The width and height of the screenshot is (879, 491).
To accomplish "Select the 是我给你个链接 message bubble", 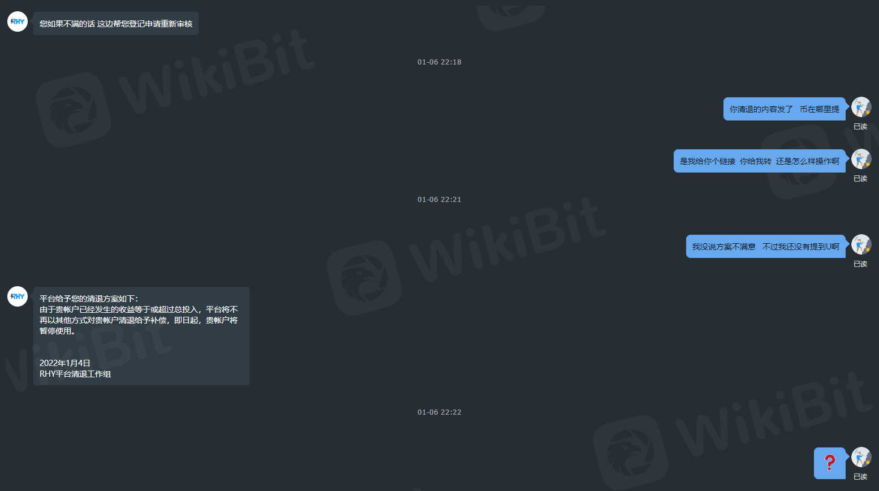I will 760,161.
